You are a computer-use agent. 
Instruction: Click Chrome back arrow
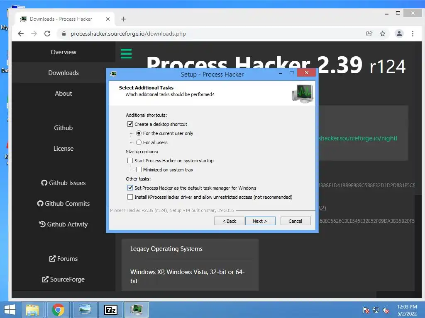click(x=21, y=34)
